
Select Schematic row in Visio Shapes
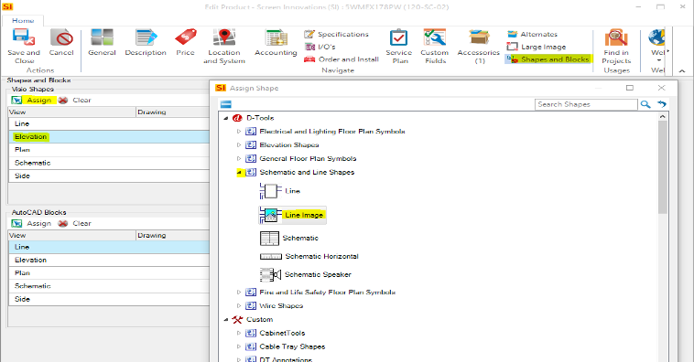pos(109,163)
